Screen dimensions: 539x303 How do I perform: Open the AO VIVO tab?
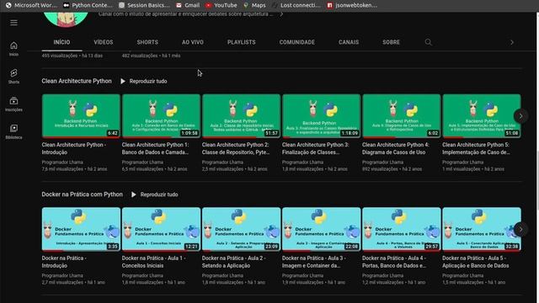point(193,42)
